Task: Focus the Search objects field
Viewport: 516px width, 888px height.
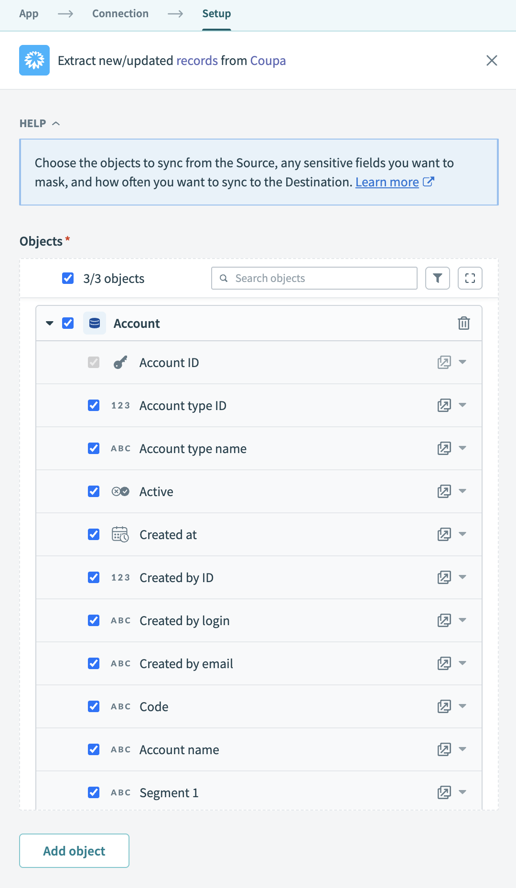Action: point(320,278)
